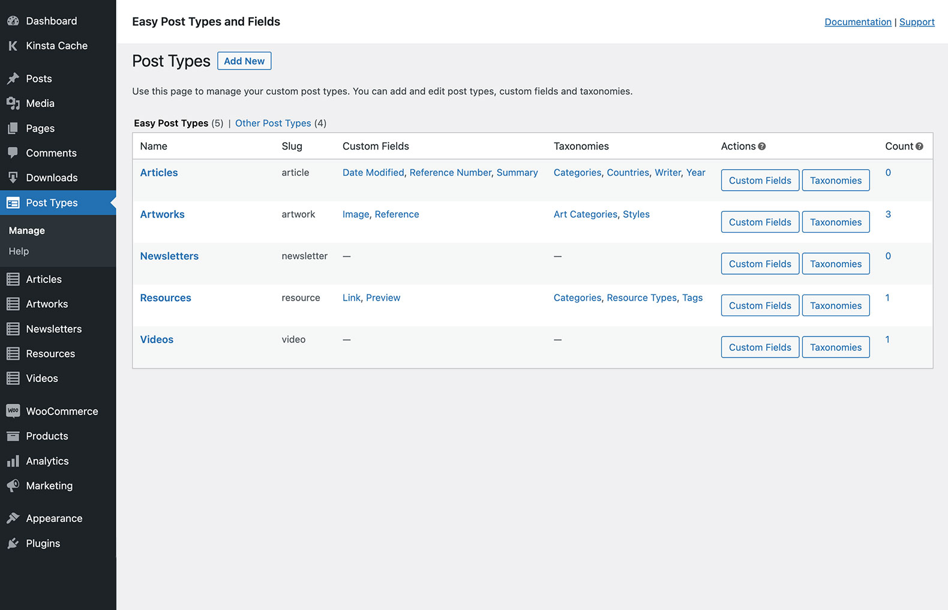948x610 pixels.
Task: Click the Analytics bar chart icon
Action: (13, 461)
